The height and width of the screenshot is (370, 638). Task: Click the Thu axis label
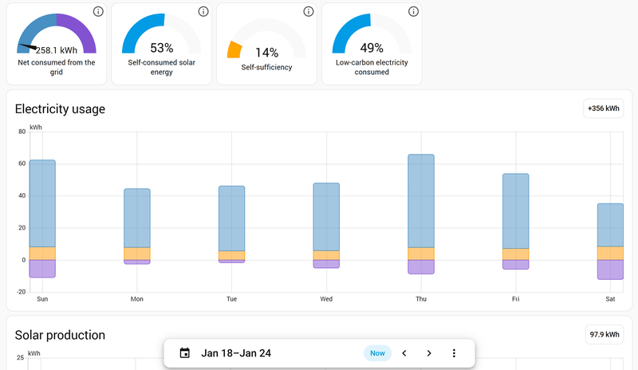click(421, 299)
